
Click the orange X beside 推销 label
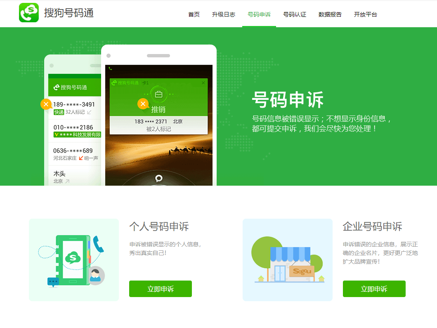(x=143, y=104)
